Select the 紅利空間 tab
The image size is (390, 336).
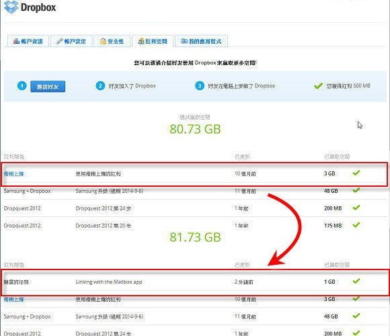pos(153,41)
